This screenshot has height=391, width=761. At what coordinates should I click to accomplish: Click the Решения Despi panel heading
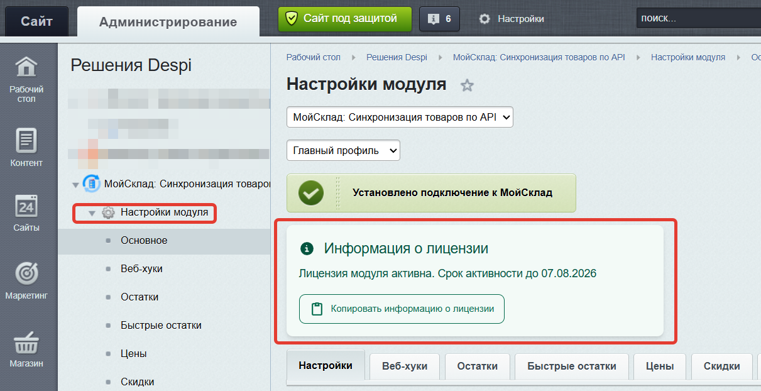click(131, 65)
